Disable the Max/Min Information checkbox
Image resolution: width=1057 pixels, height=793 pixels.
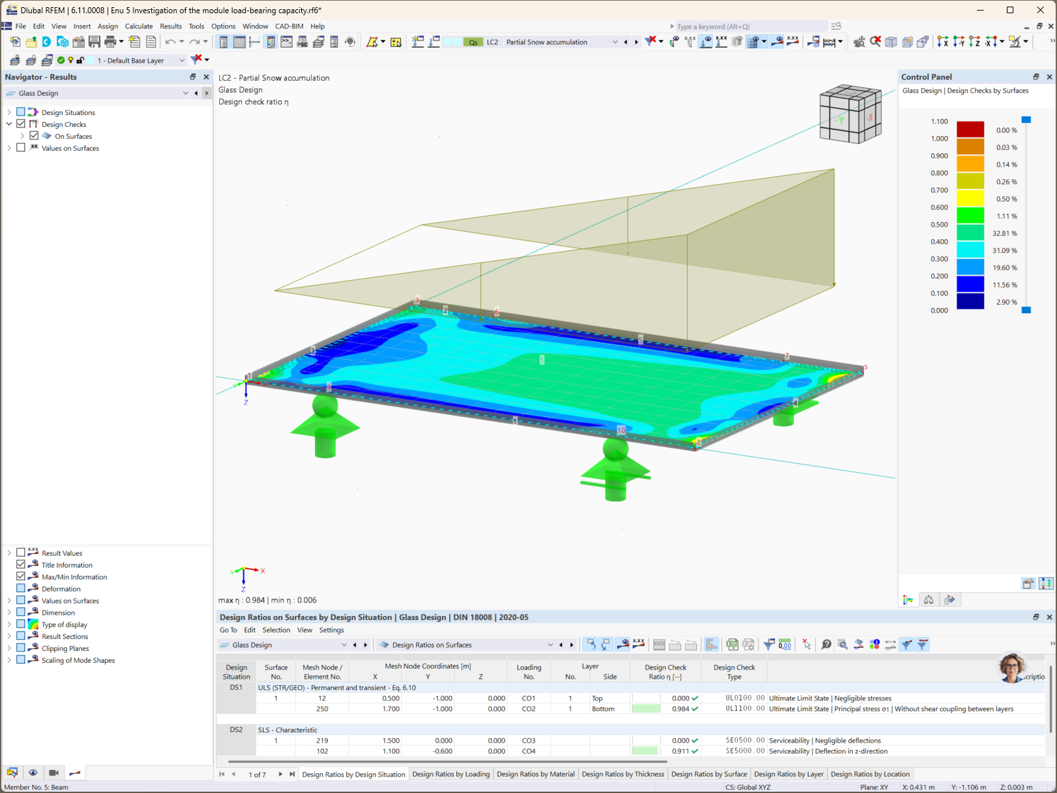20,576
